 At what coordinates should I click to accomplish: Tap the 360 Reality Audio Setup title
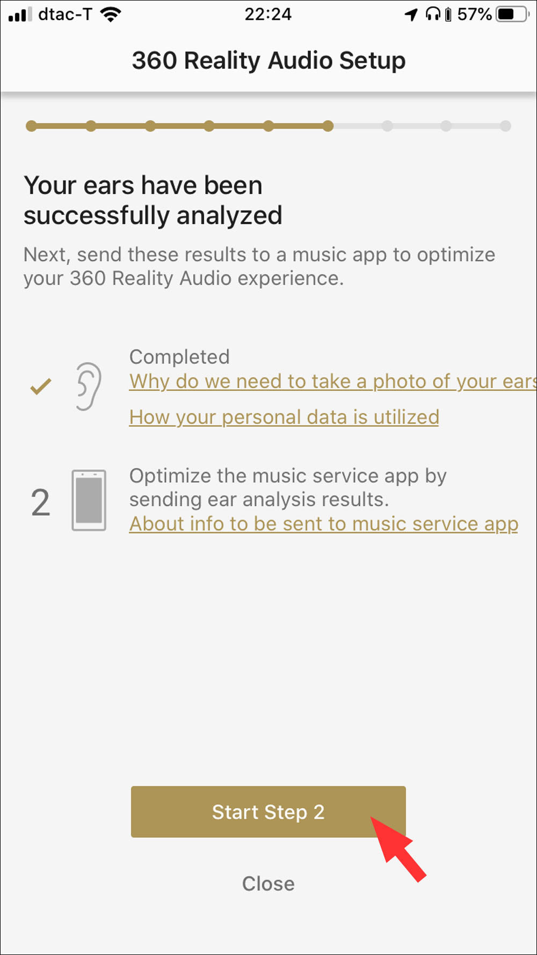coord(268,61)
